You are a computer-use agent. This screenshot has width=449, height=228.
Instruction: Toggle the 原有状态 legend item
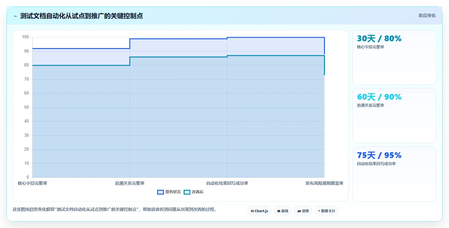point(169,192)
